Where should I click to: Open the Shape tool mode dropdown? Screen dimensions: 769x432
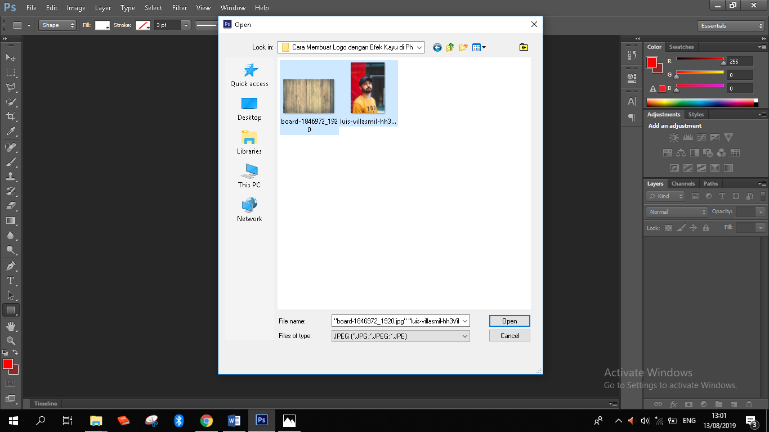click(57, 25)
